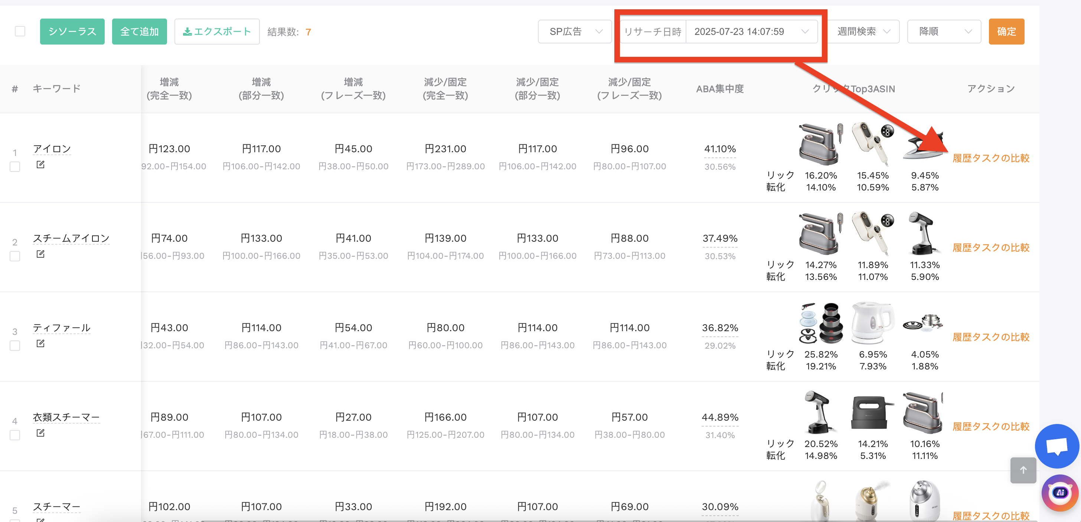The image size is (1081, 522).
Task: Click 履歴タスクの比較 for アイロン
Action: [x=991, y=158]
